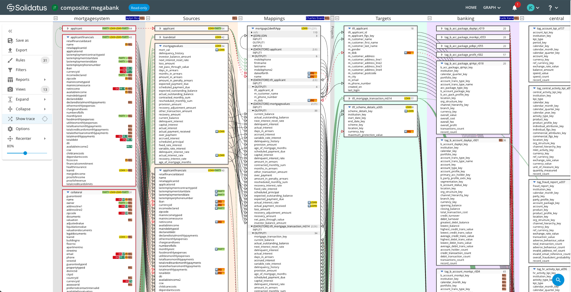Open the Recenter submenu
This screenshot has height=292, width=571.
27,139
